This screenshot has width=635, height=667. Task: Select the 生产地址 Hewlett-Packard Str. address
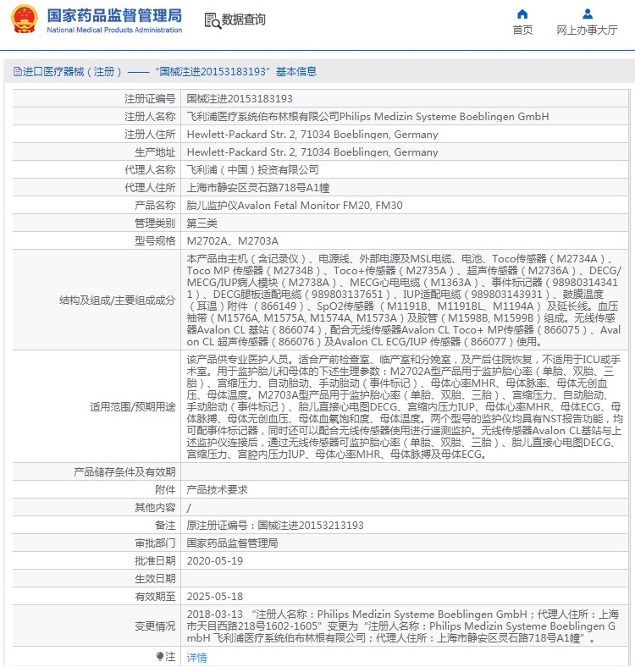312,152
